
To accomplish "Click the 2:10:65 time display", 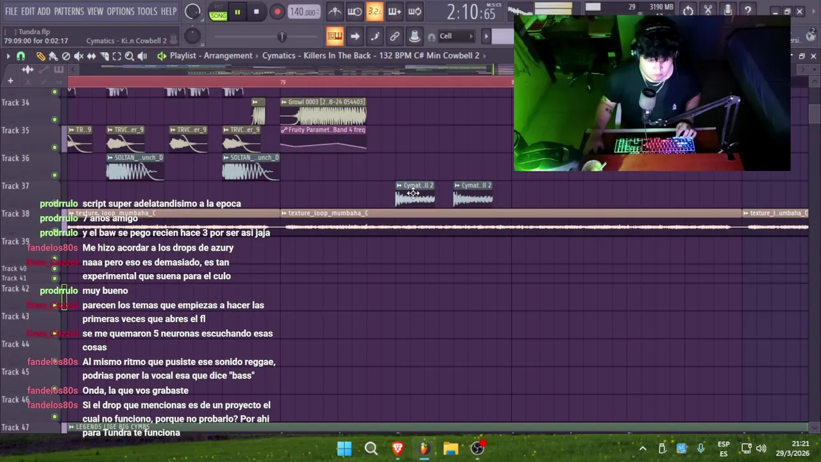I will coord(470,12).
